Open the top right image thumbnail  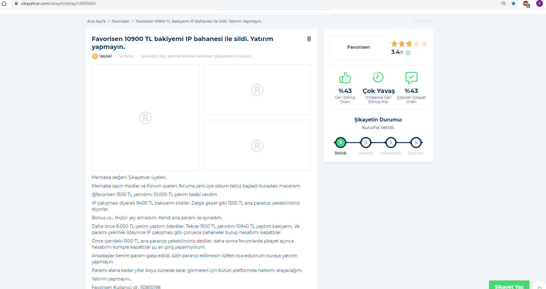point(257,90)
